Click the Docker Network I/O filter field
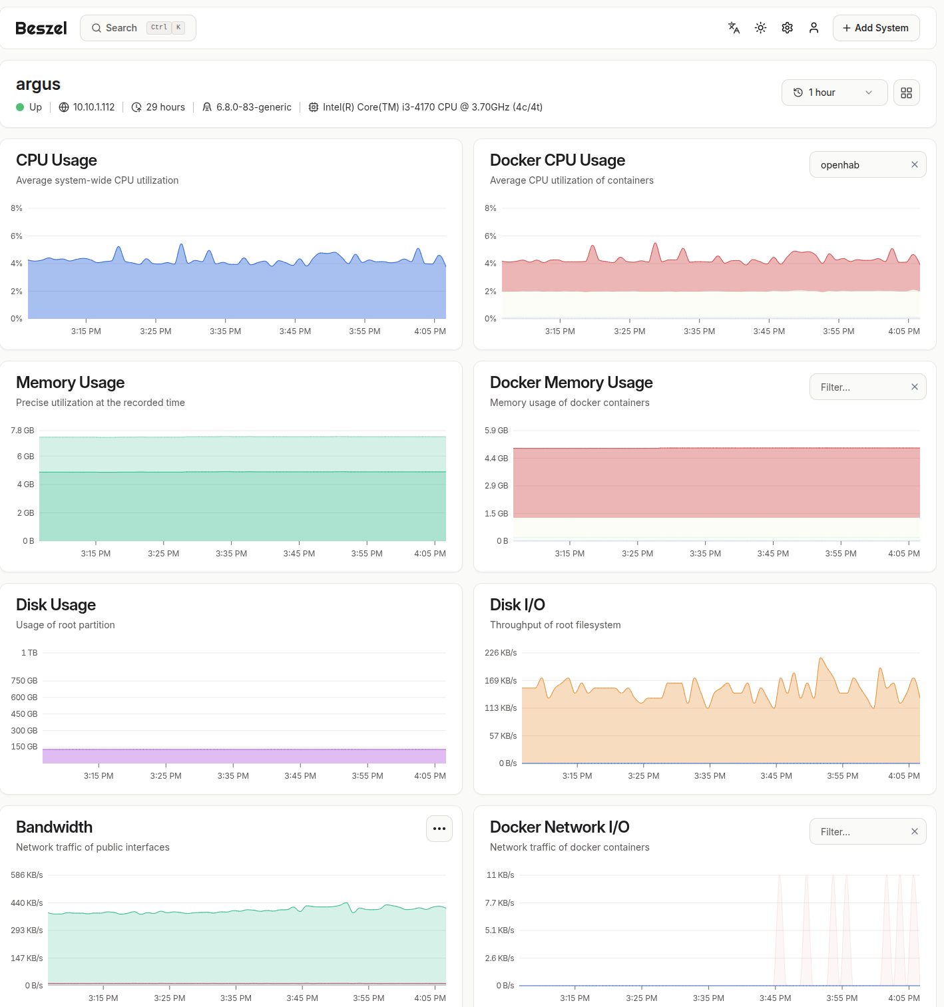Screen dimensions: 944x1007 coord(859,832)
